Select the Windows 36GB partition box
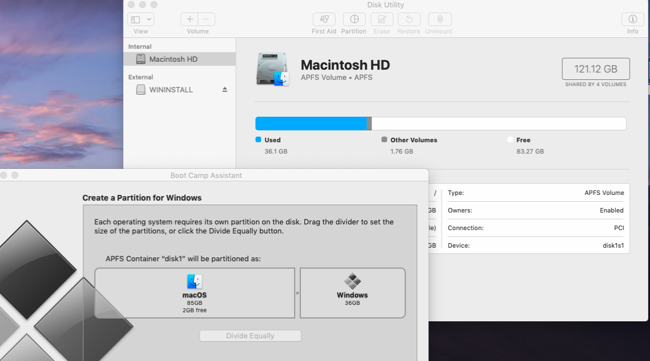The height and width of the screenshot is (361, 650). click(x=352, y=293)
